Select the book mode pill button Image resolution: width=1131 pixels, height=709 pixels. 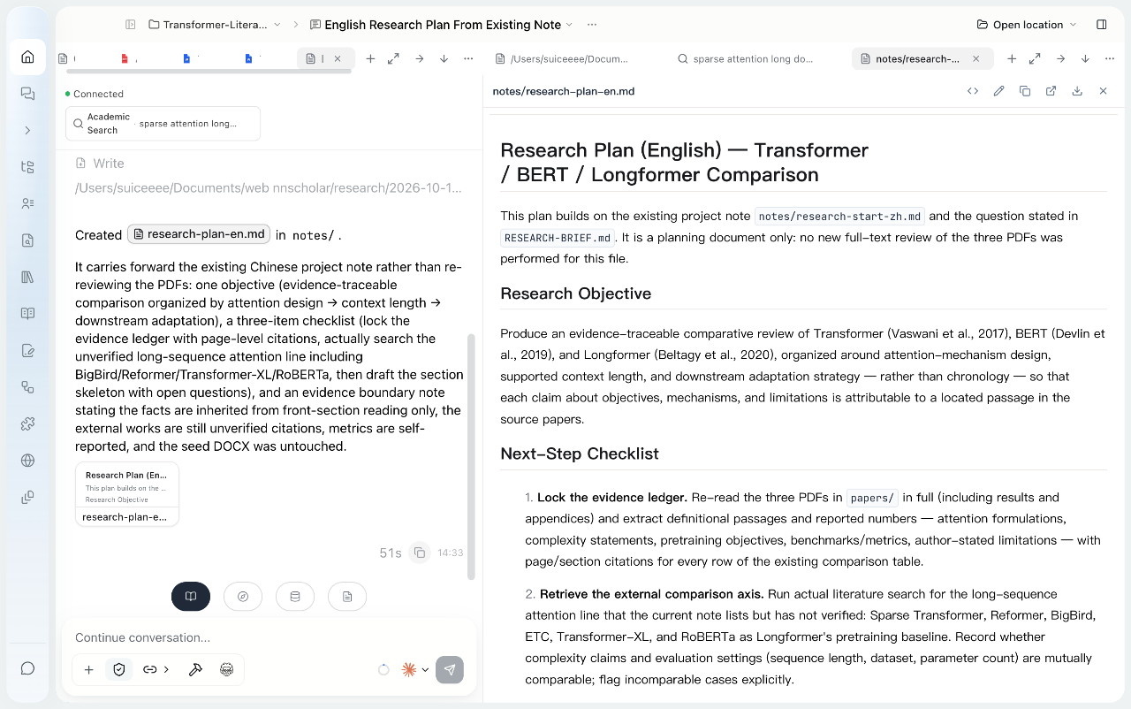pyautogui.click(x=191, y=597)
